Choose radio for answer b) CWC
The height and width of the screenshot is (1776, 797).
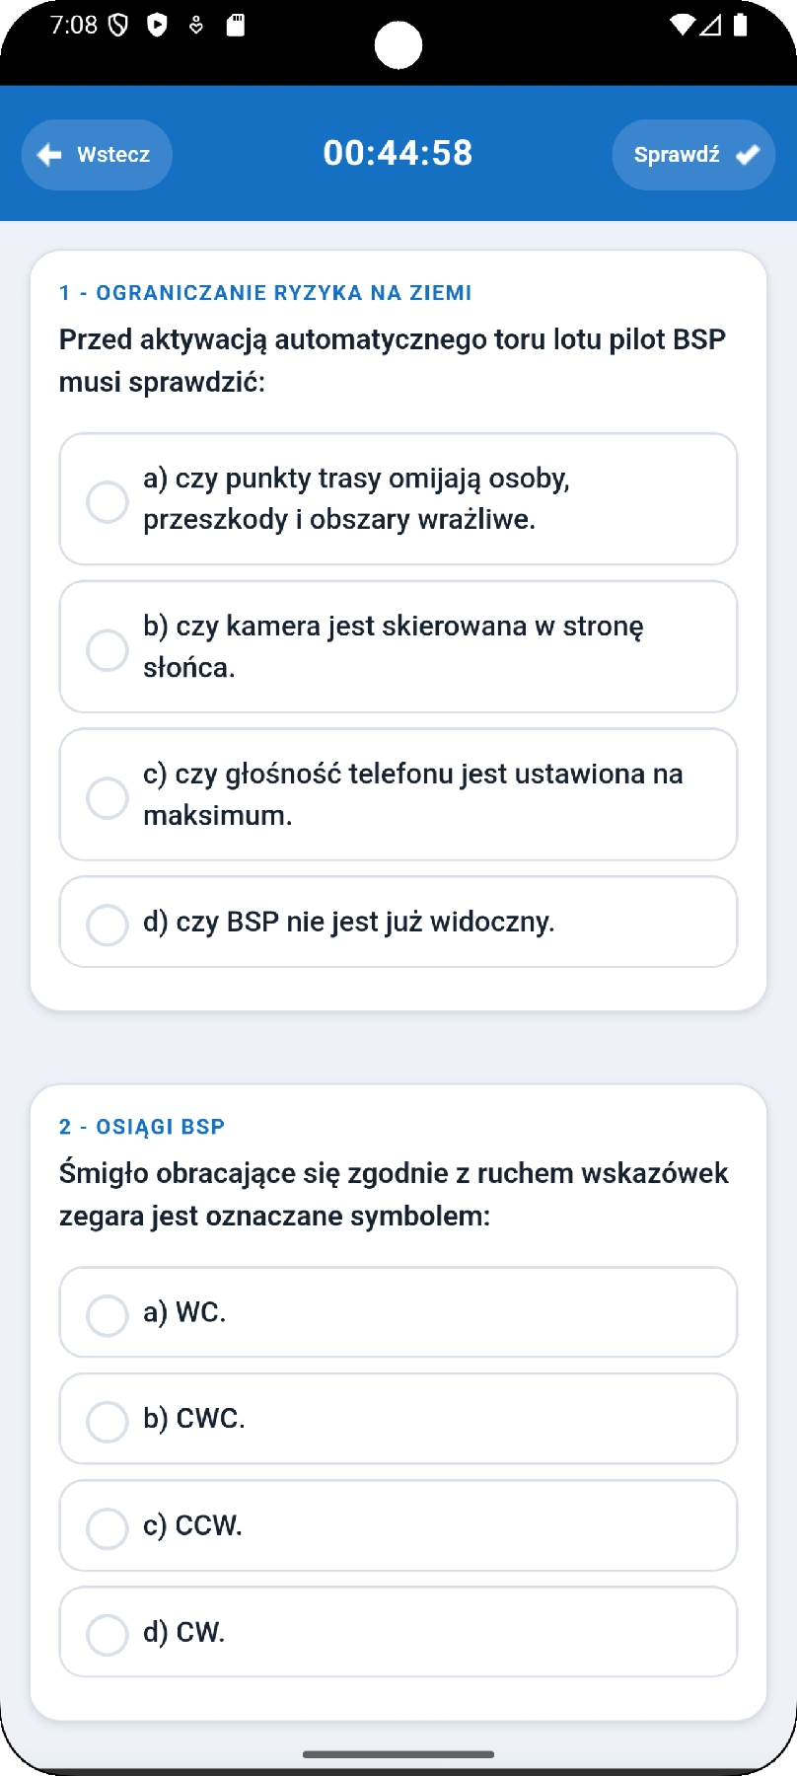pos(108,1421)
